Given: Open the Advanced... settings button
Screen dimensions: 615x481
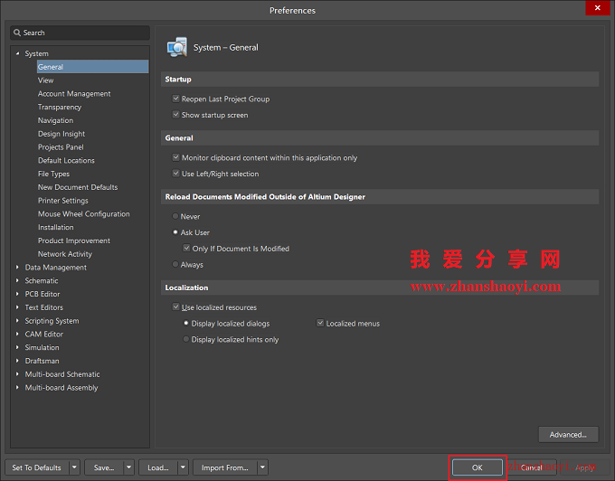Looking at the screenshot, I should tap(568, 434).
